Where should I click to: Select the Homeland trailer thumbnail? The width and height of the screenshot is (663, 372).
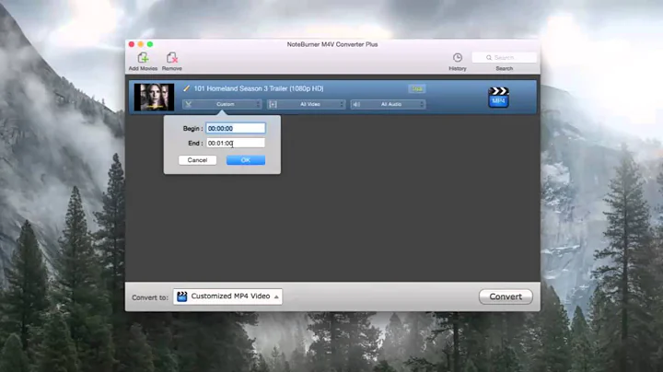[154, 98]
